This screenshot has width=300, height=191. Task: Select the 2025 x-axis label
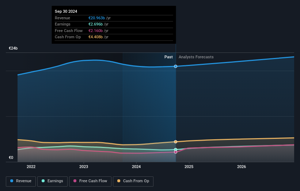coord(189,167)
